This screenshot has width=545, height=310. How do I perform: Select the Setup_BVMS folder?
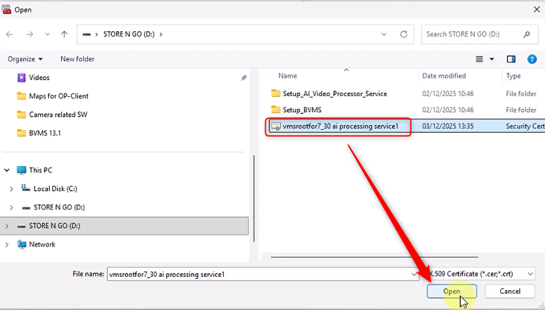[302, 110]
